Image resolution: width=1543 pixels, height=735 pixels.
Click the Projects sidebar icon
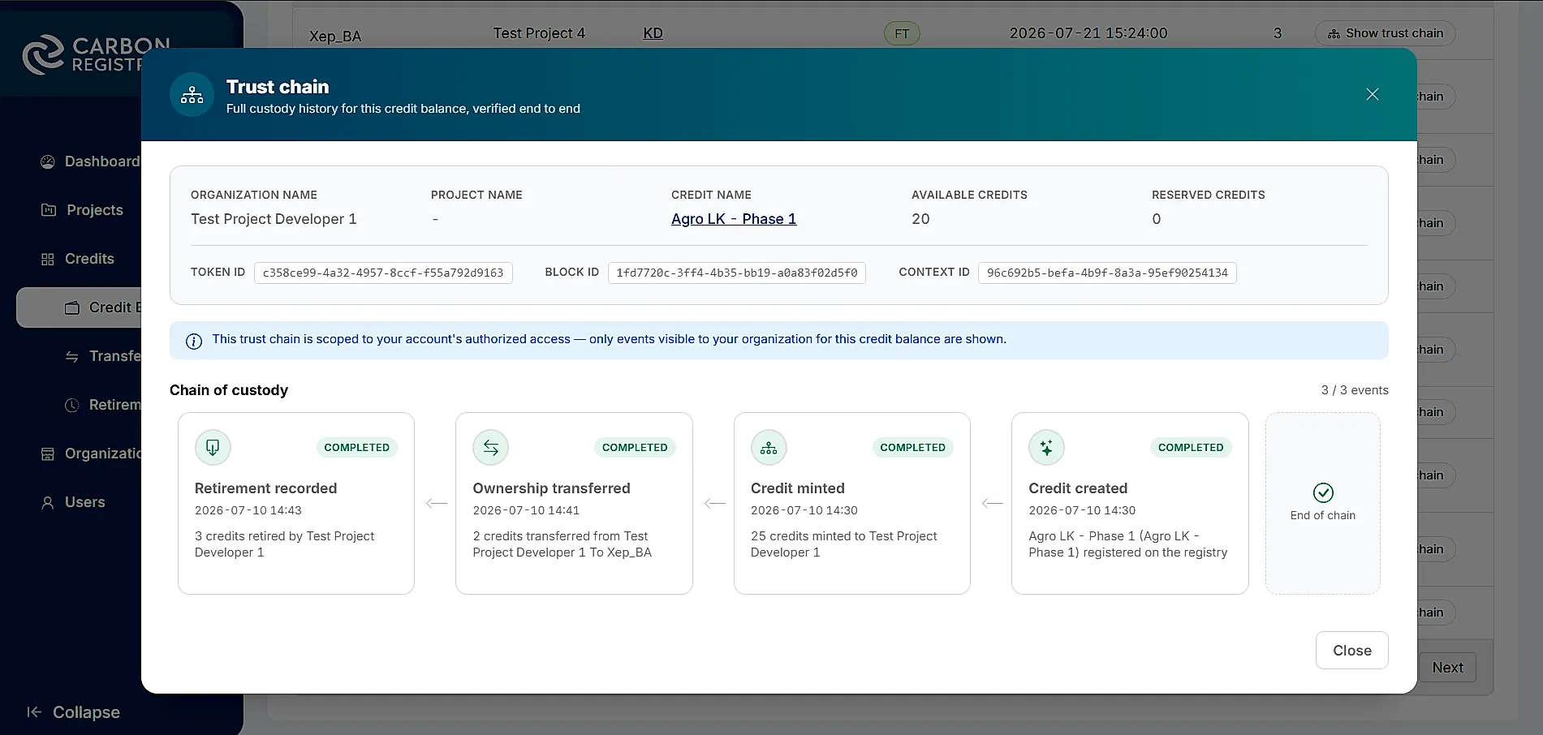tap(49, 210)
